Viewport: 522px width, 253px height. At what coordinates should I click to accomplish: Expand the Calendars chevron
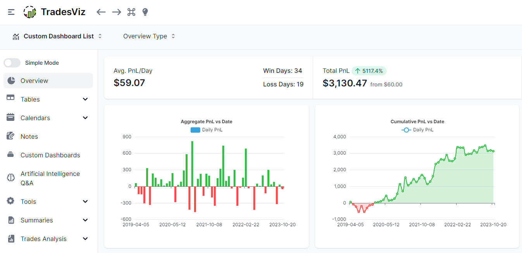pos(86,118)
